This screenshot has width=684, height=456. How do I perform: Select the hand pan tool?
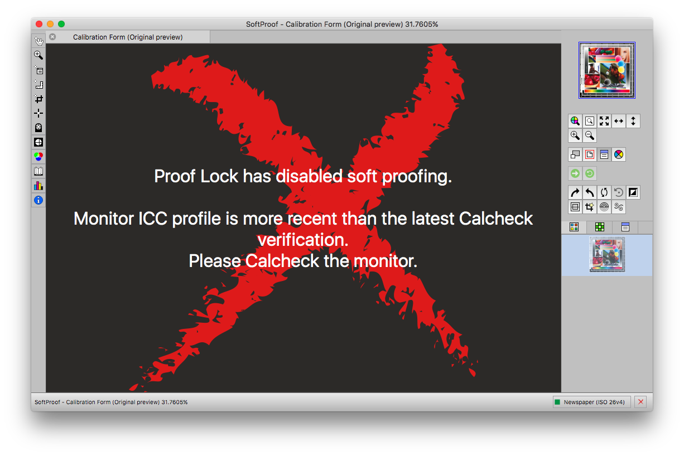point(38,41)
